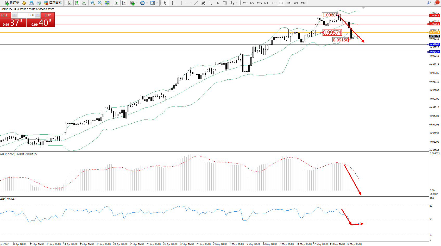Open the notifications chat bubble icon
This screenshot has height=246, width=441.
click(x=436, y=3)
